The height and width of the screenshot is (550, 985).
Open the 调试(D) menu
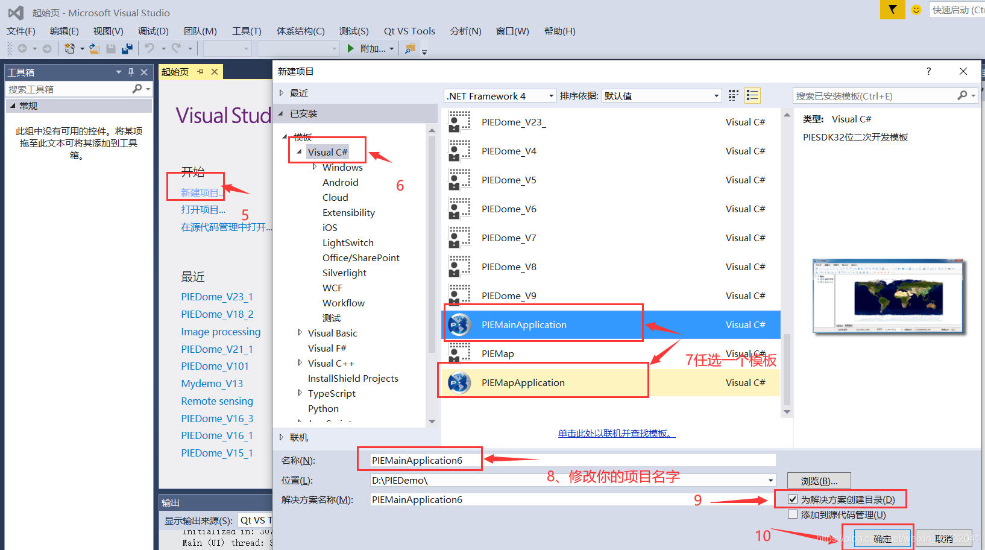153,31
